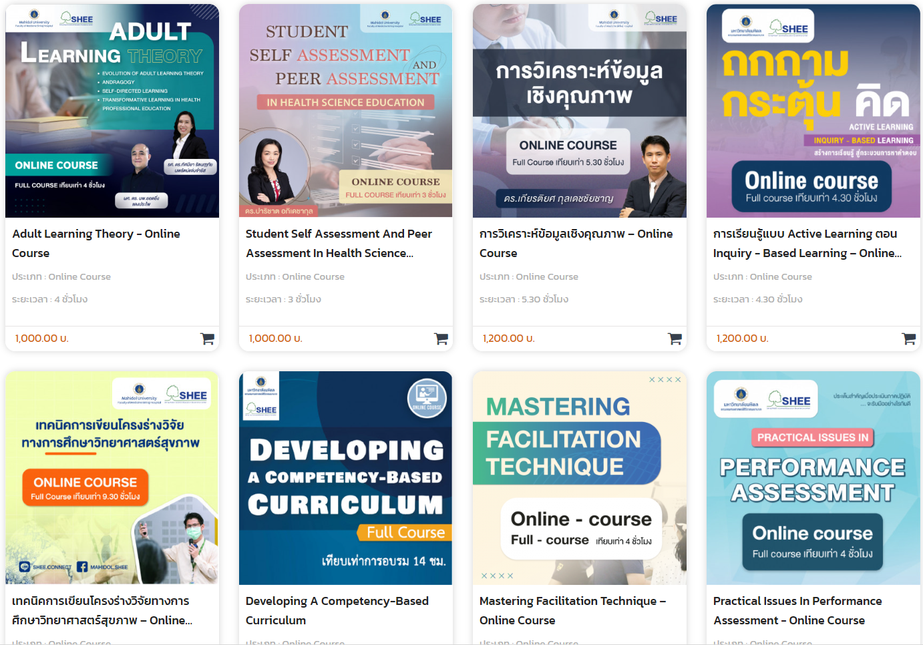Click cart icon on Inquiry-Based Learning card
This screenshot has height=645, width=923.
click(908, 339)
